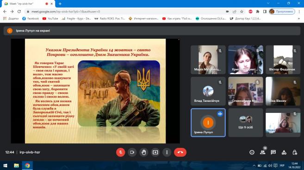Open the chat with everyone panel
The image size is (304, 170).
pos(273,152)
